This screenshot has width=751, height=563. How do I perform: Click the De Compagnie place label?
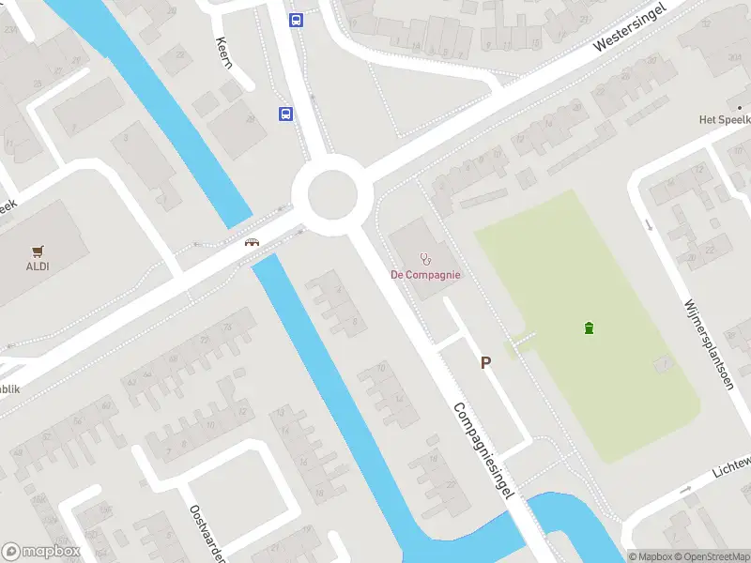(x=425, y=275)
